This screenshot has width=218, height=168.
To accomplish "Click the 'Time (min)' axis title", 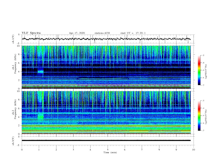I will click(x=110, y=152).
